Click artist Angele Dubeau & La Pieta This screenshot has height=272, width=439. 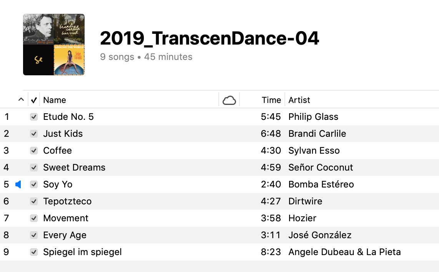[x=345, y=252]
